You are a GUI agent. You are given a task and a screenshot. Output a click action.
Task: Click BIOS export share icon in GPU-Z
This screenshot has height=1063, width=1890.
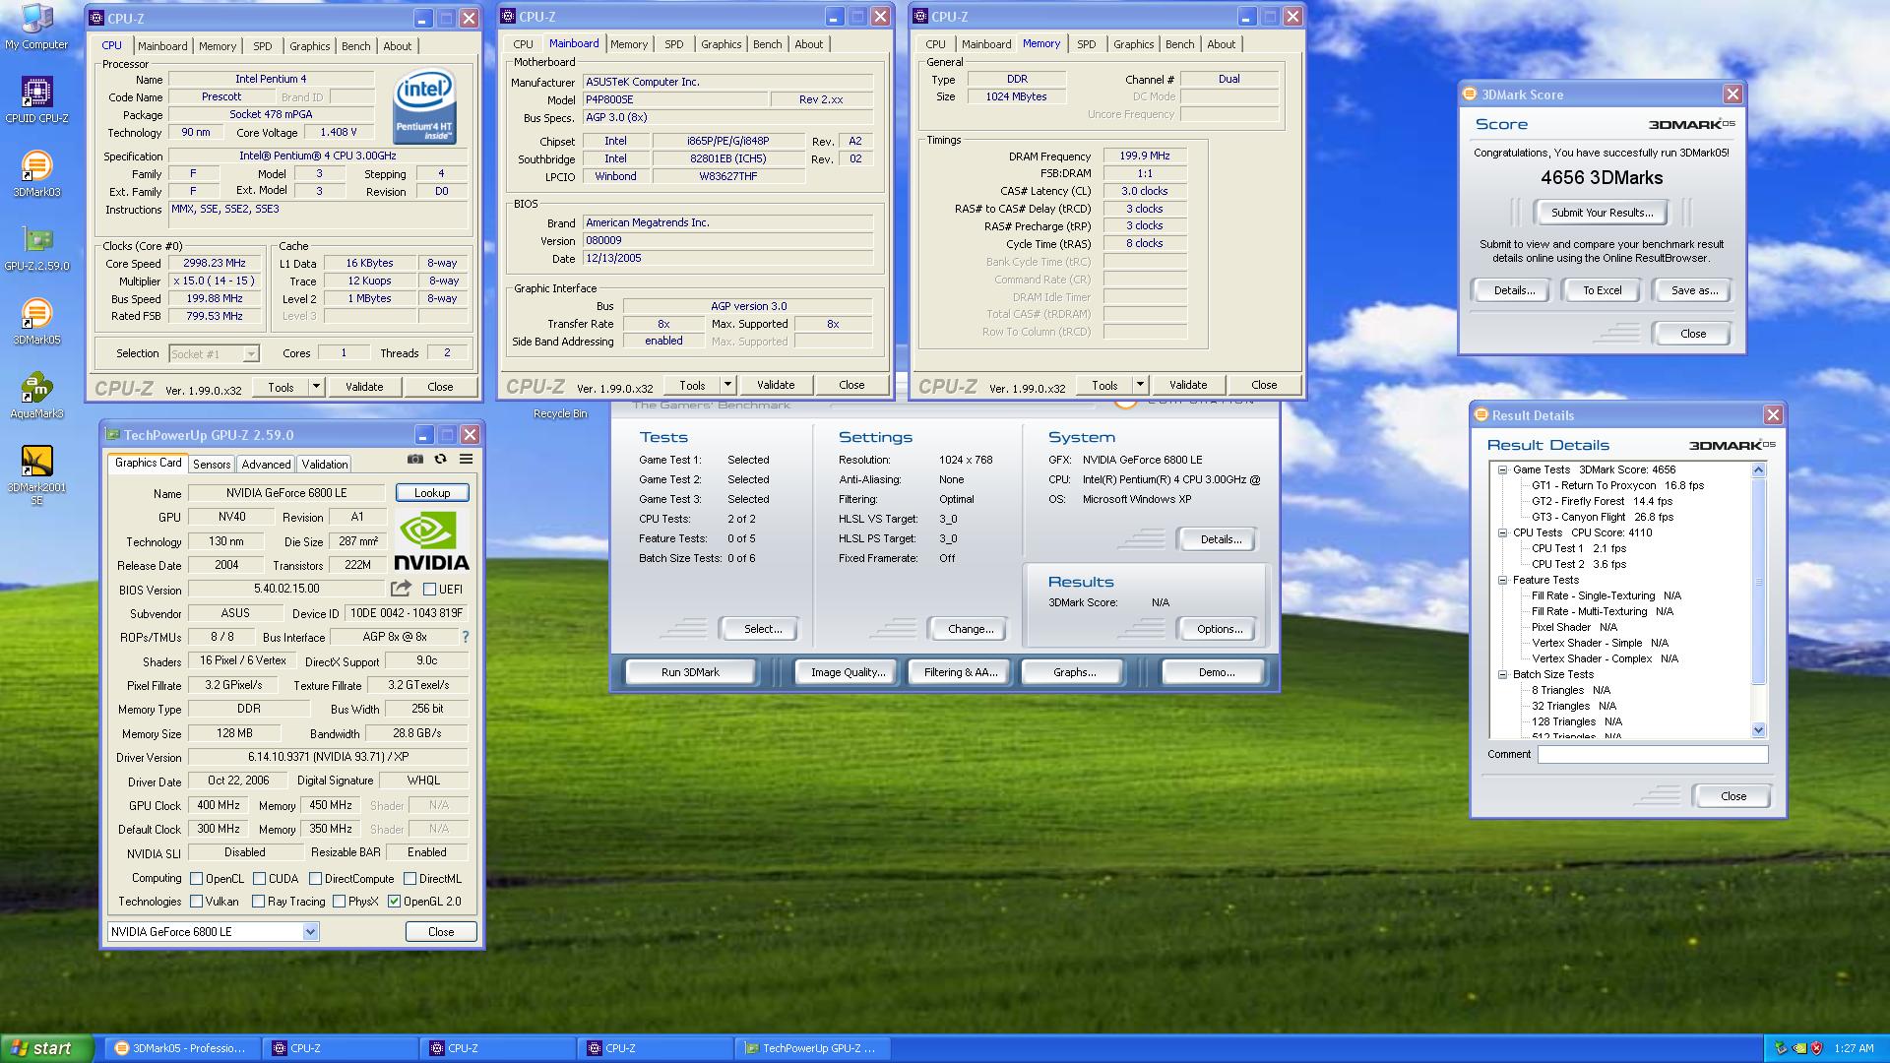[x=401, y=589]
